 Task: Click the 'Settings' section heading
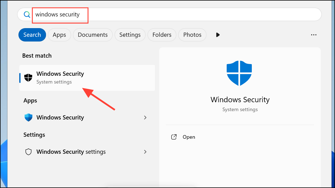click(x=34, y=135)
